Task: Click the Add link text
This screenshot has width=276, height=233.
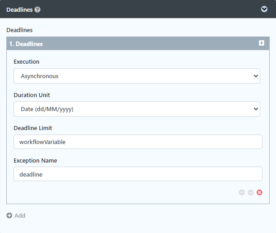Action: point(20,215)
